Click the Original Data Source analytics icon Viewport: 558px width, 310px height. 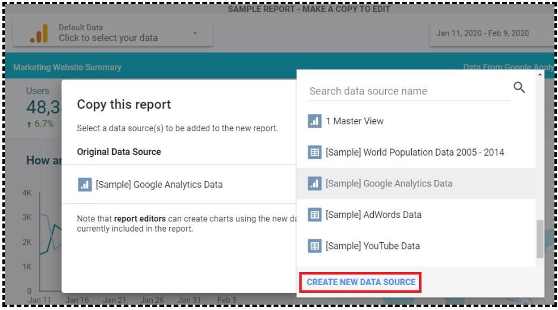(85, 185)
